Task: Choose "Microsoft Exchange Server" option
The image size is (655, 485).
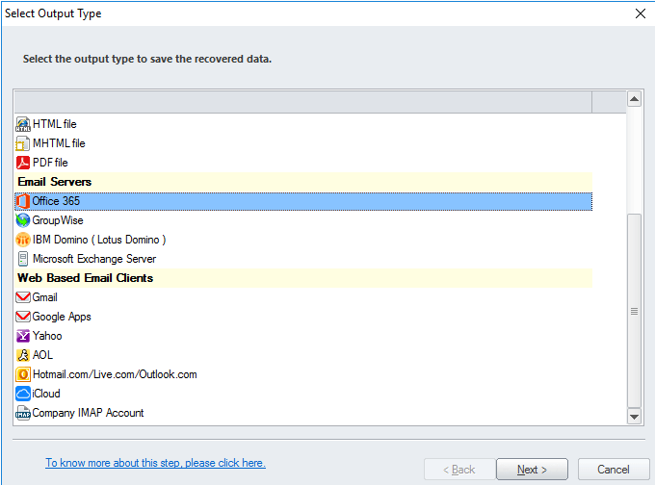Action: coord(94,259)
